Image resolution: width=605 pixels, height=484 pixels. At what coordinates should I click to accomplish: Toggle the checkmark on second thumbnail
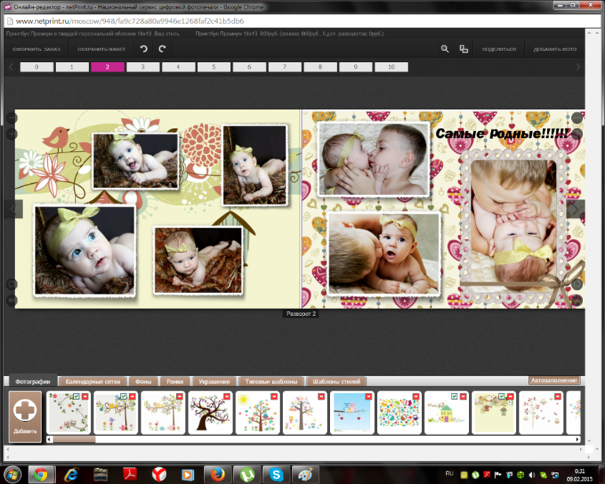click(124, 397)
